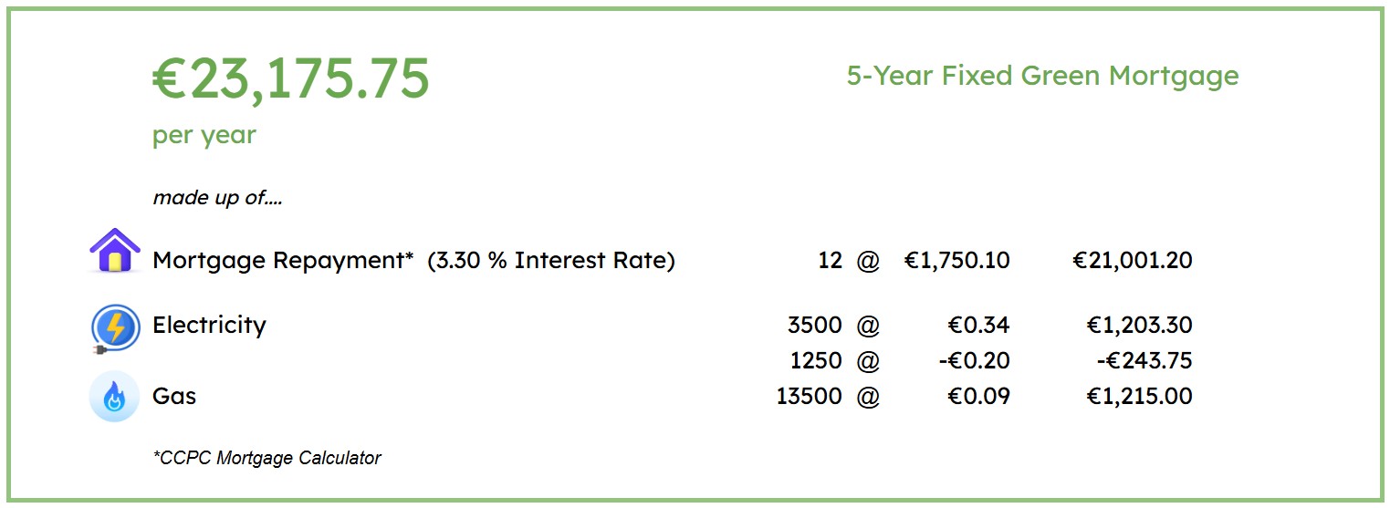Click the per year subtitle

point(204,136)
